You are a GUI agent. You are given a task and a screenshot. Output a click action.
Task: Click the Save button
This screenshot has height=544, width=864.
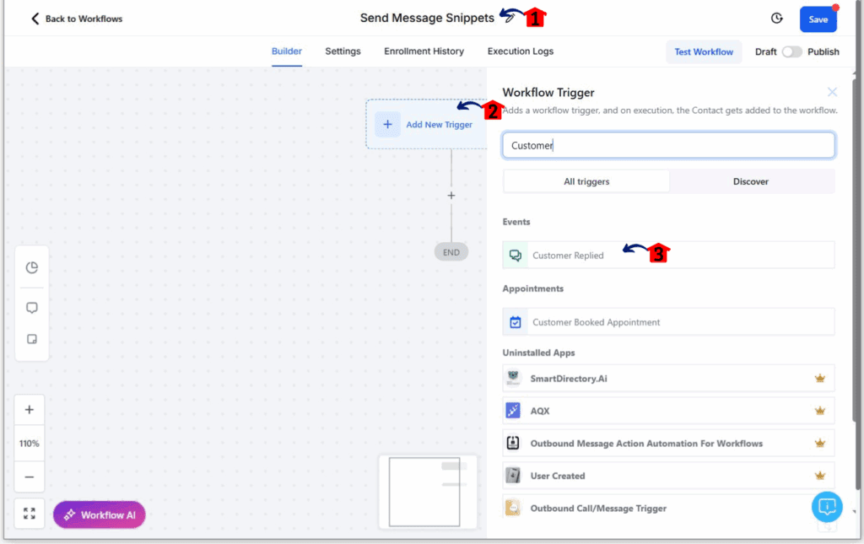[818, 19]
